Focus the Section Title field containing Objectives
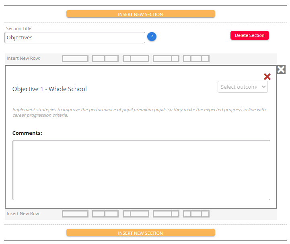The height and width of the screenshot is (244, 290). [75, 37]
